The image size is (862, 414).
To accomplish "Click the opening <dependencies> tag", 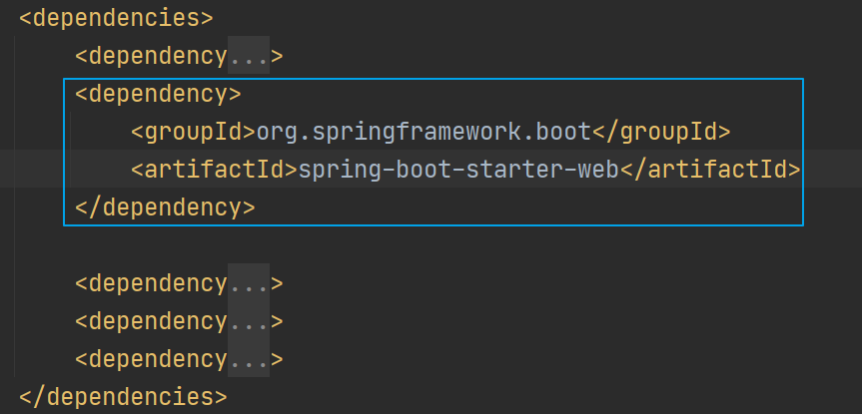I will pos(116,18).
